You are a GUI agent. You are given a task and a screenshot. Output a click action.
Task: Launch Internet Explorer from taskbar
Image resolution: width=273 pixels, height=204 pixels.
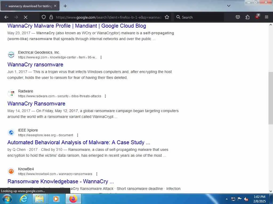point(23,199)
